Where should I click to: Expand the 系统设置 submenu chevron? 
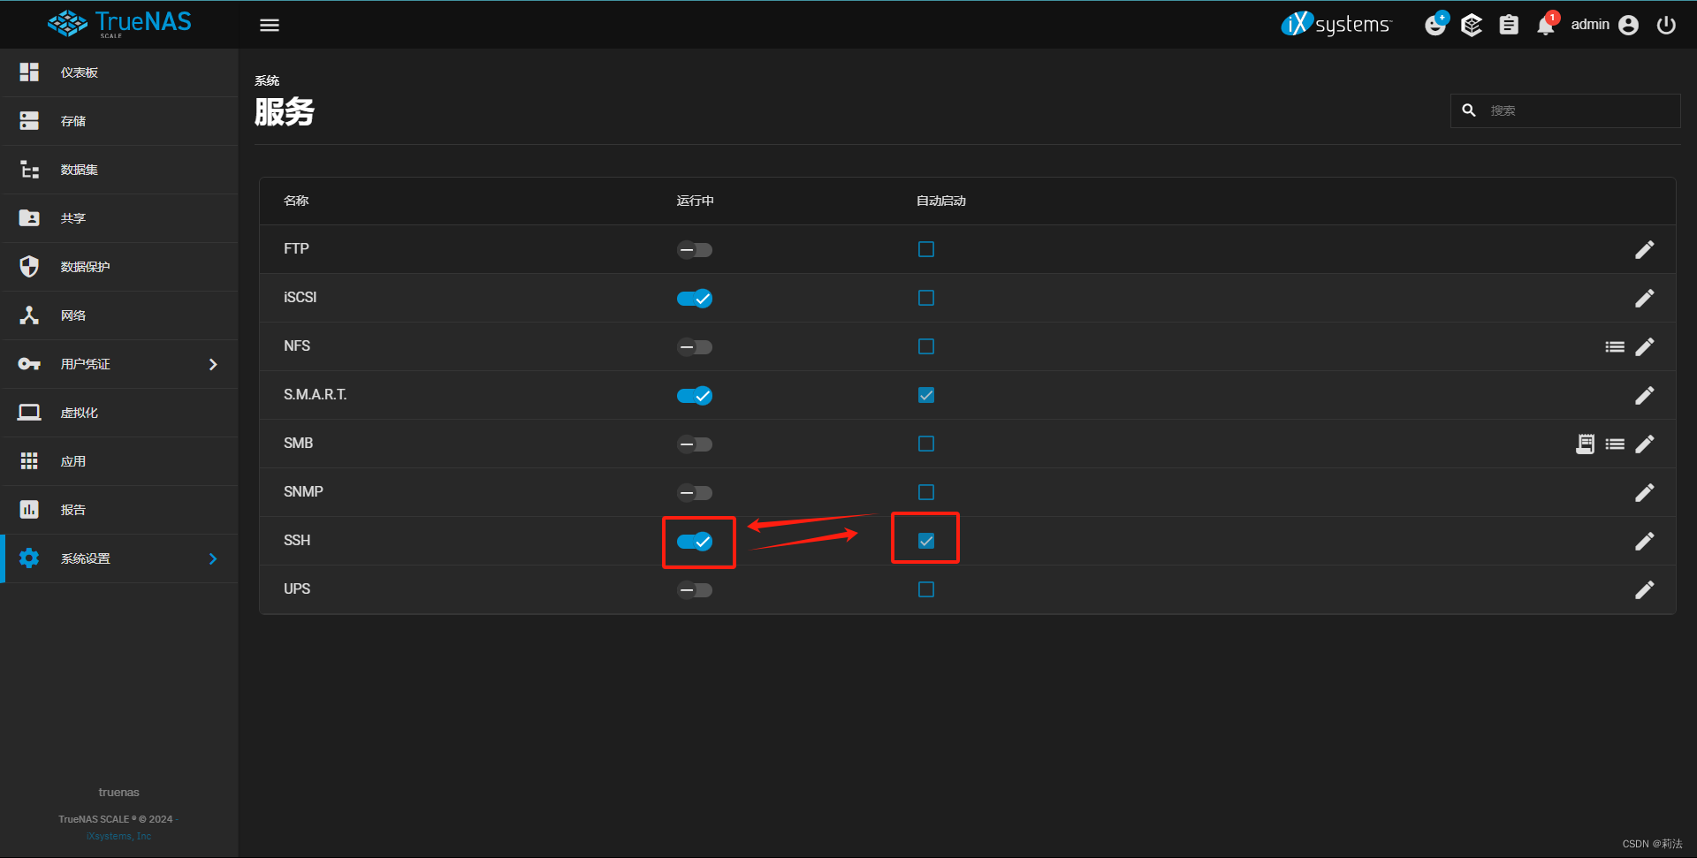(213, 558)
